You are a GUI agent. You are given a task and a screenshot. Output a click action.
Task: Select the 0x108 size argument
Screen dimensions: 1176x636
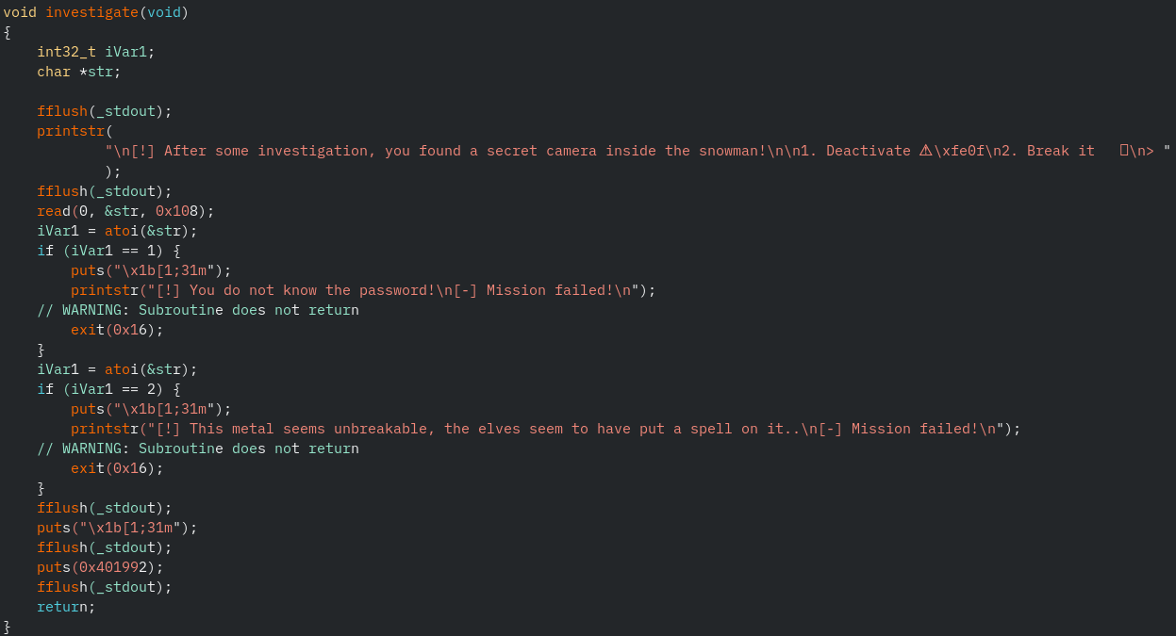(x=176, y=211)
